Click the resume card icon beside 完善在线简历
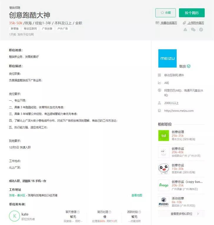The image size is (214, 225). point(157,23)
